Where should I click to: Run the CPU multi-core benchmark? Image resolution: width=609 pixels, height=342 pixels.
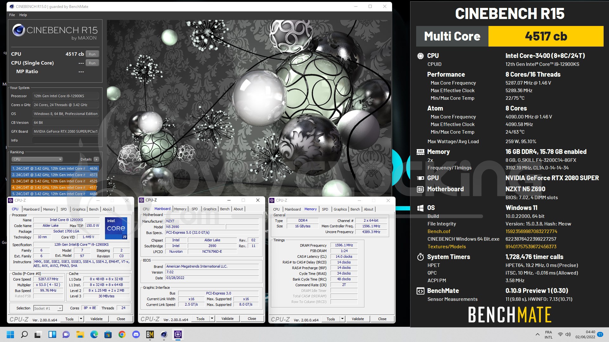92,54
